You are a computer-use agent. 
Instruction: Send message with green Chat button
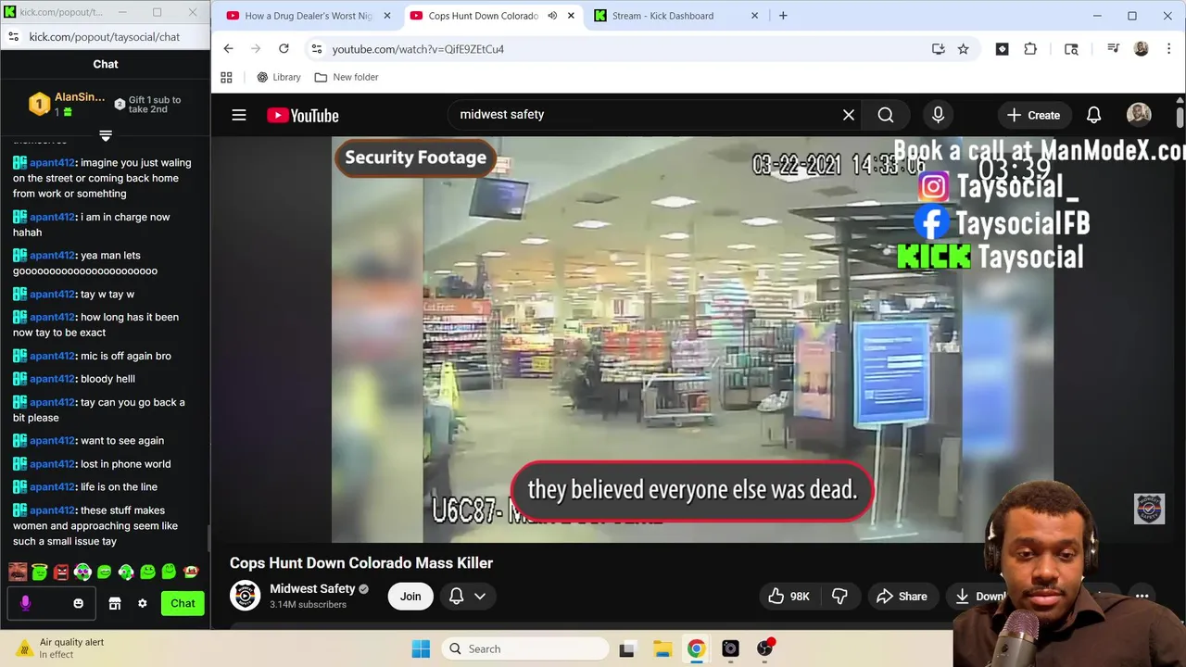coord(183,603)
